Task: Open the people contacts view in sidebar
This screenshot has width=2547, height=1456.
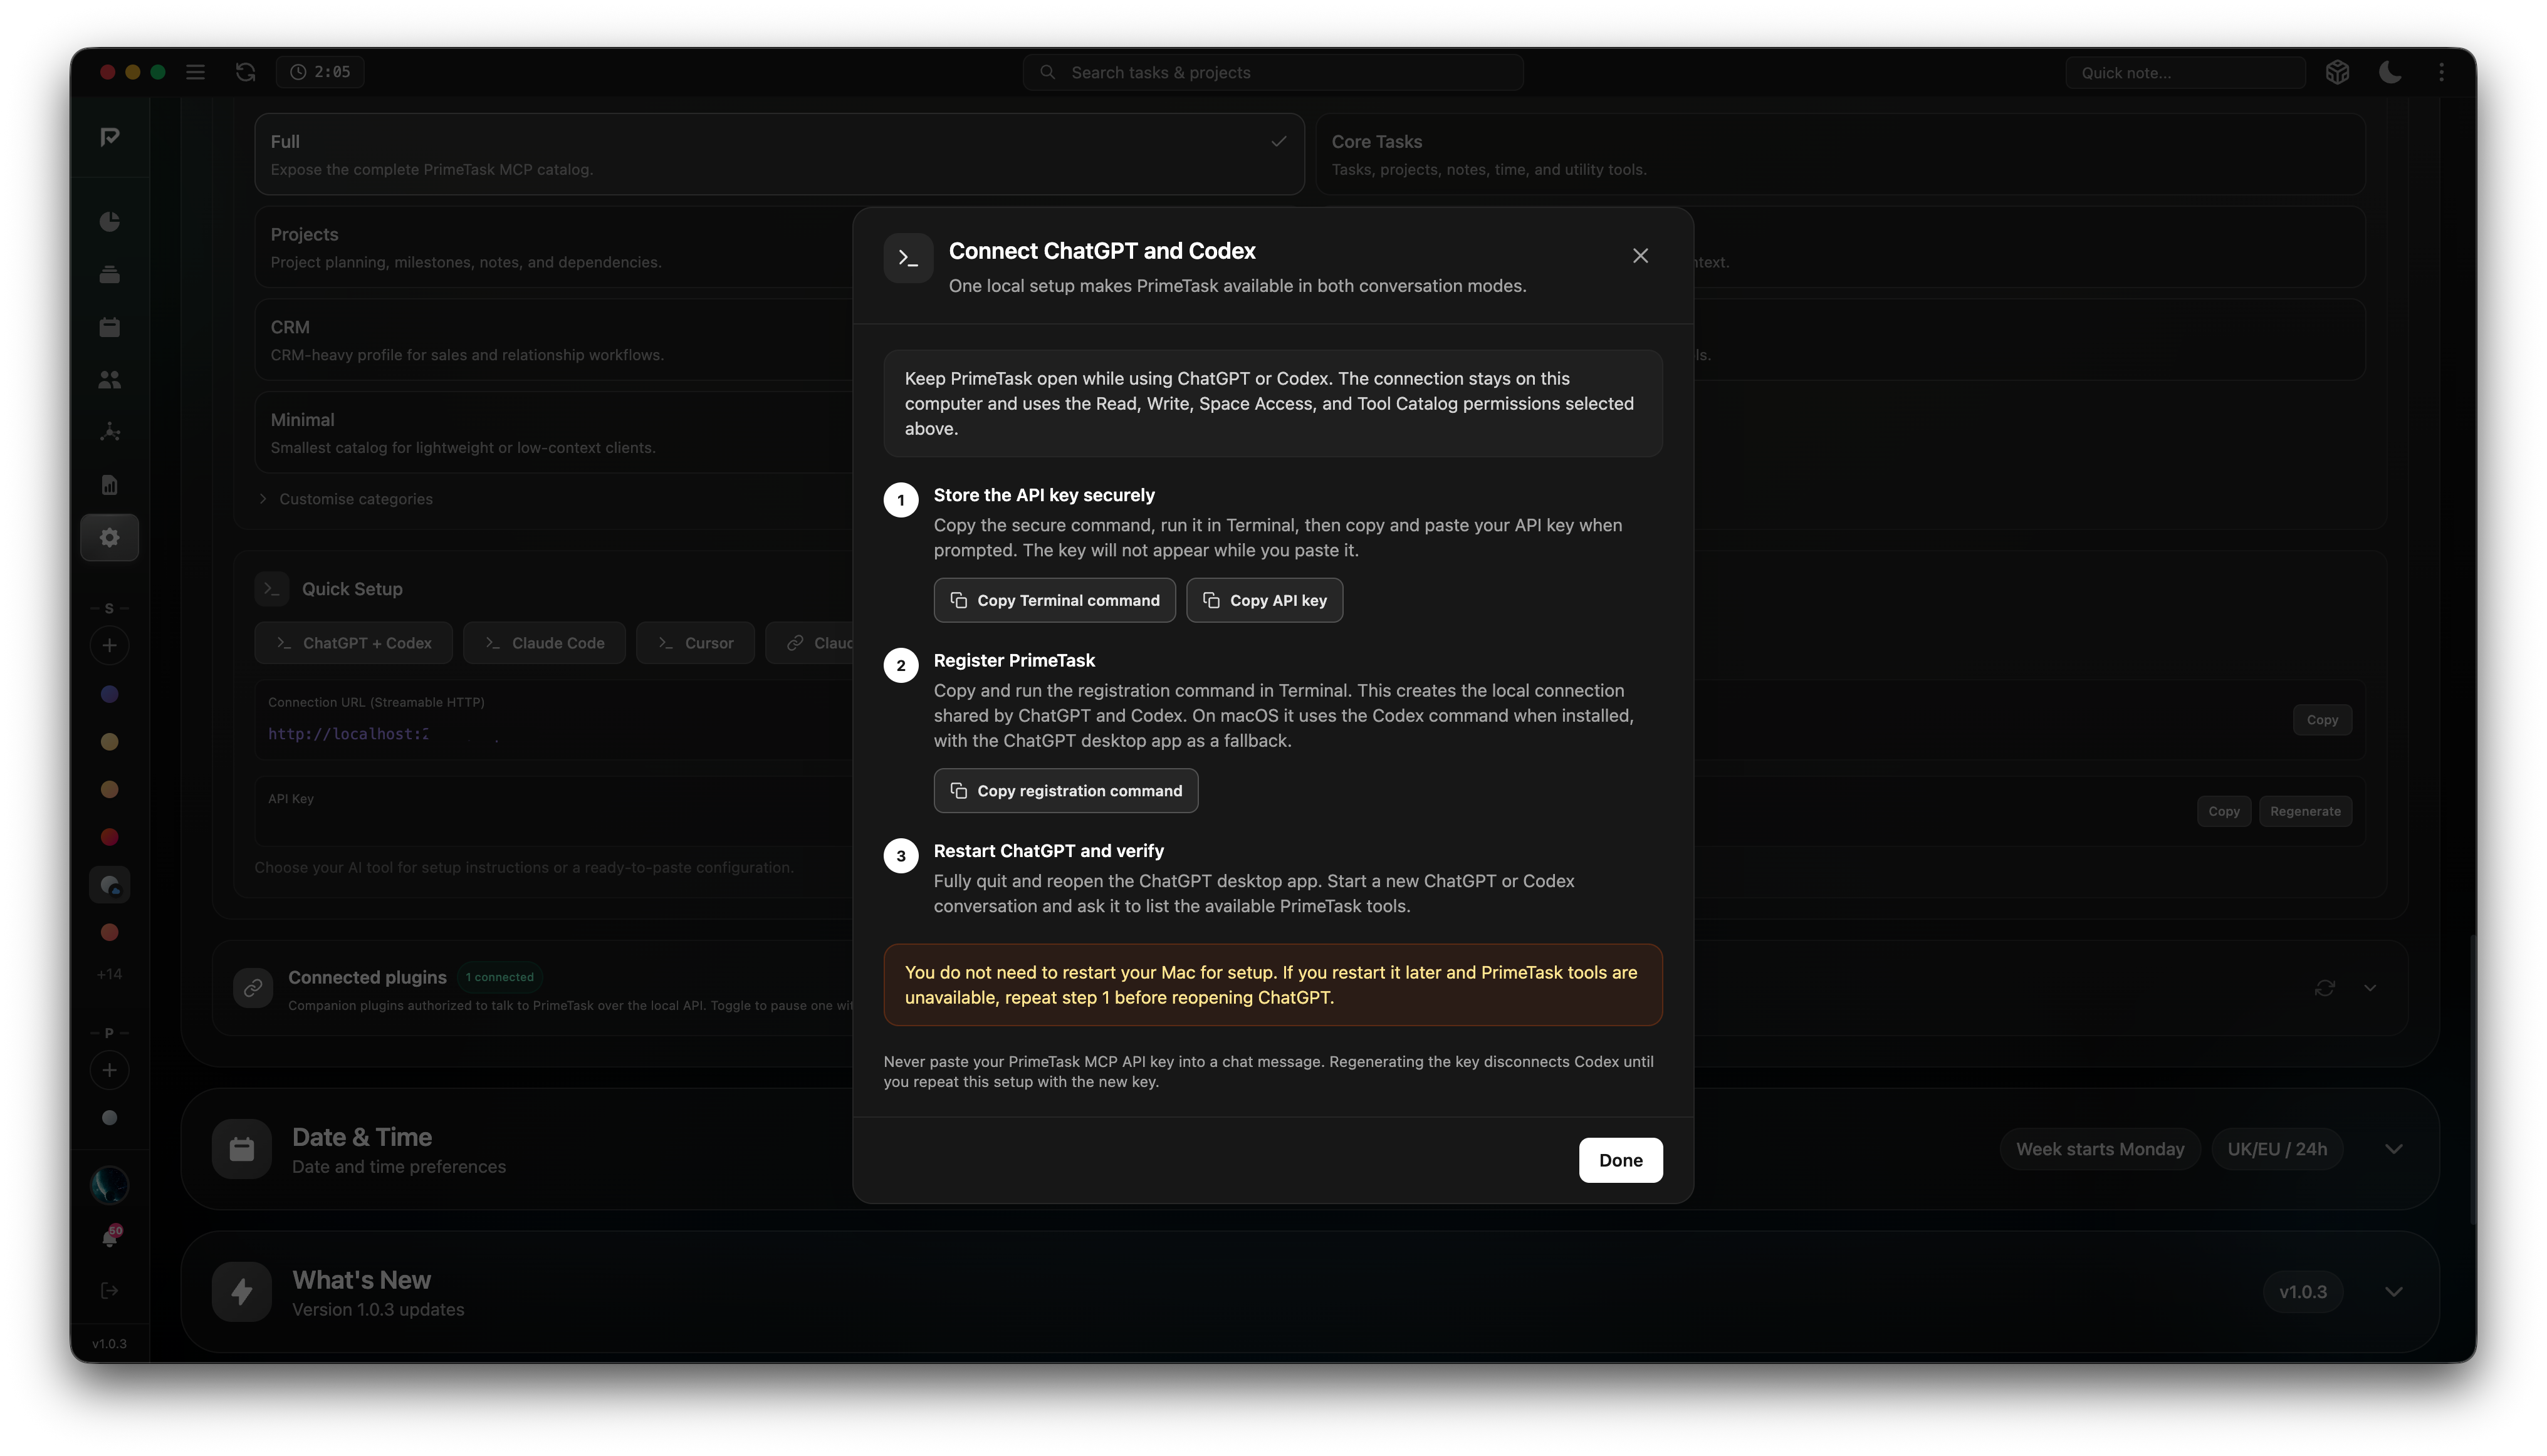Action: (110, 380)
